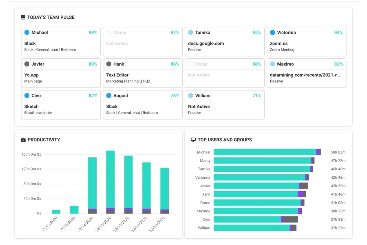Click Cleo's bar in Top Users chart
Image resolution: width=367 pixels, height=245 pixels.
tap(256, 219)
